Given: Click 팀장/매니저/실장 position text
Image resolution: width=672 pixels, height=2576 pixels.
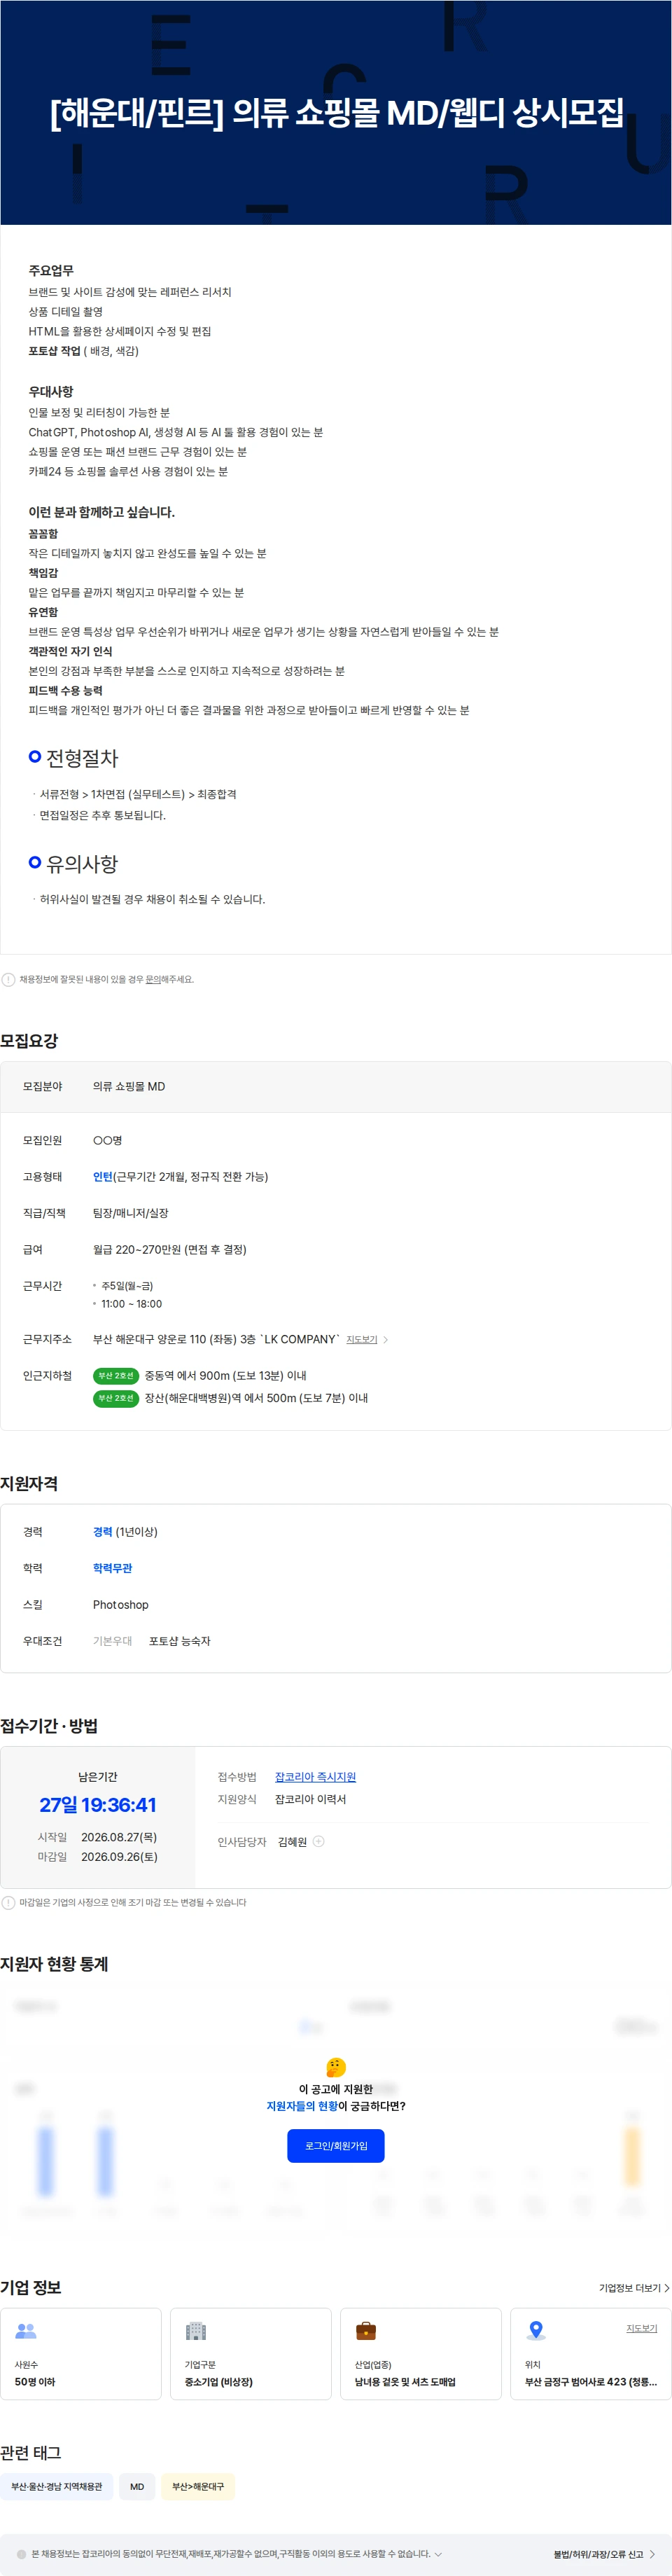Looking at the screenshot, I should tap(131, 1212).
